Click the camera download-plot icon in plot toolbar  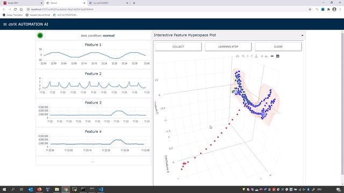coord(238,56)
